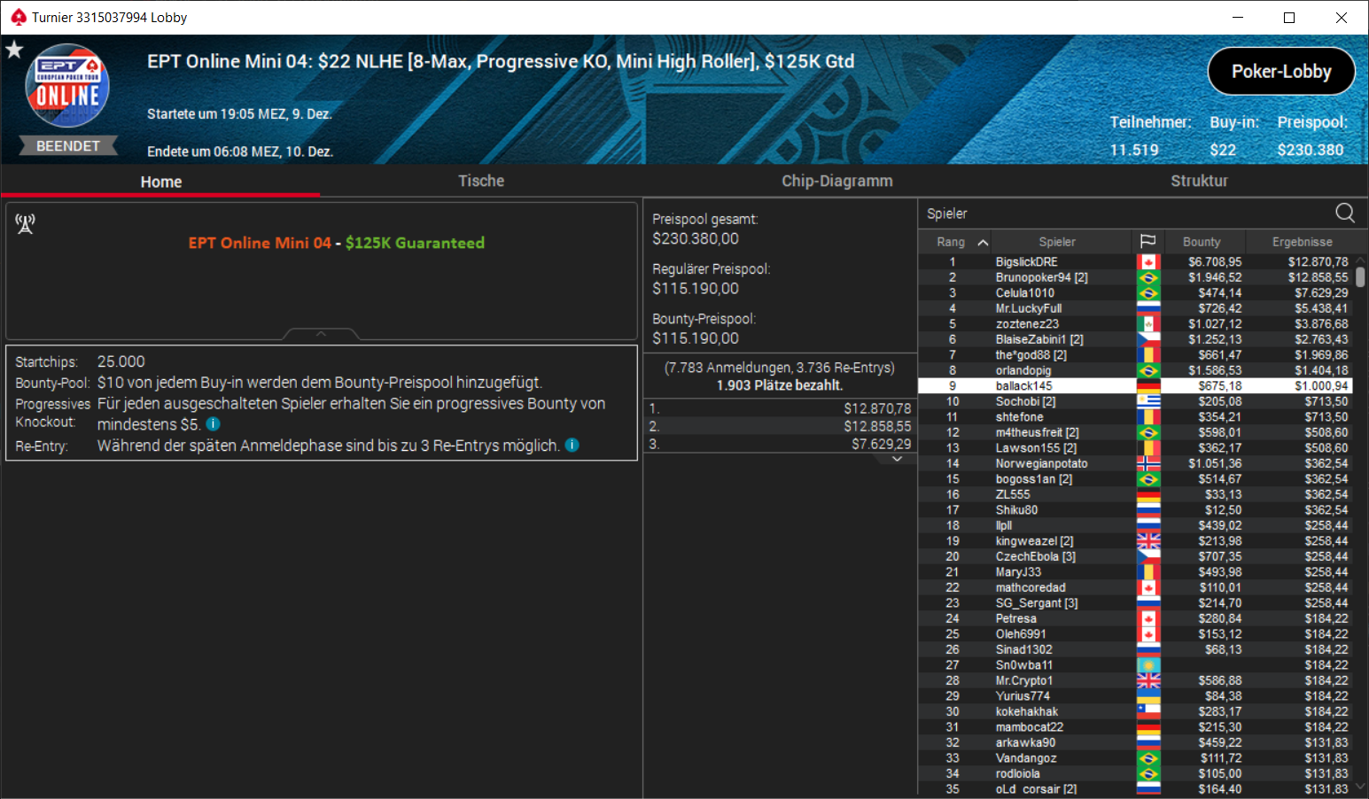This screenshot has width=1369, height=799.
Task: Select second place payout row $12.858,55
Action: [780, 426]
